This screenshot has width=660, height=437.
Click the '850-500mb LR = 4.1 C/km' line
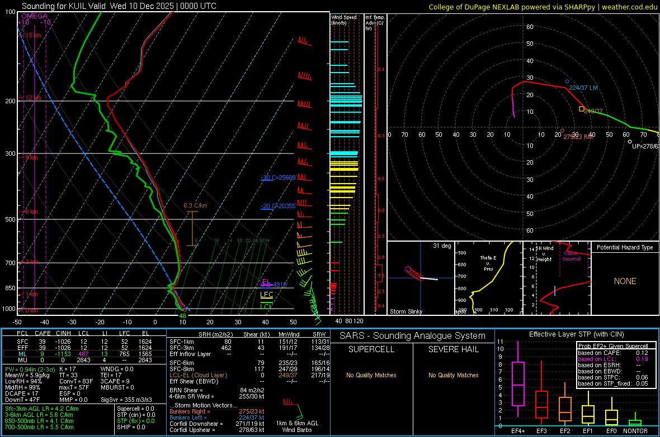[39, 421]
